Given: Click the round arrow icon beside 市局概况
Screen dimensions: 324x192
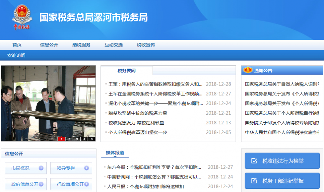Looking at the screenshot, I should click(41, 168).
